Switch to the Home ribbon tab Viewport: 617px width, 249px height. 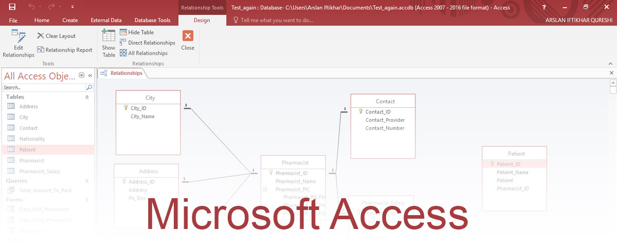[42, 21]
